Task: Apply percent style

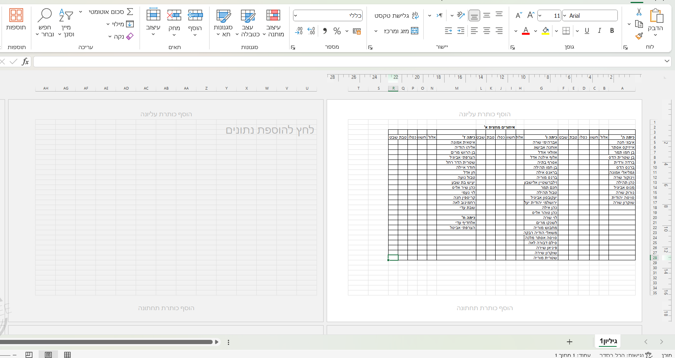Action: (x=337, y=31)
